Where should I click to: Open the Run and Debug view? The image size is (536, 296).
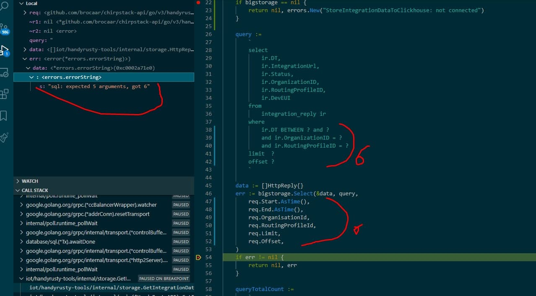[4, 50]
